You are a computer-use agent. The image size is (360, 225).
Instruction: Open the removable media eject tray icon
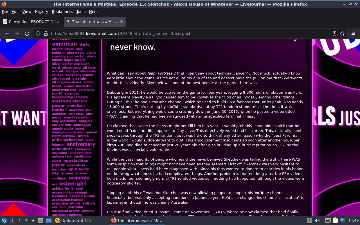[x=309, y=221]
